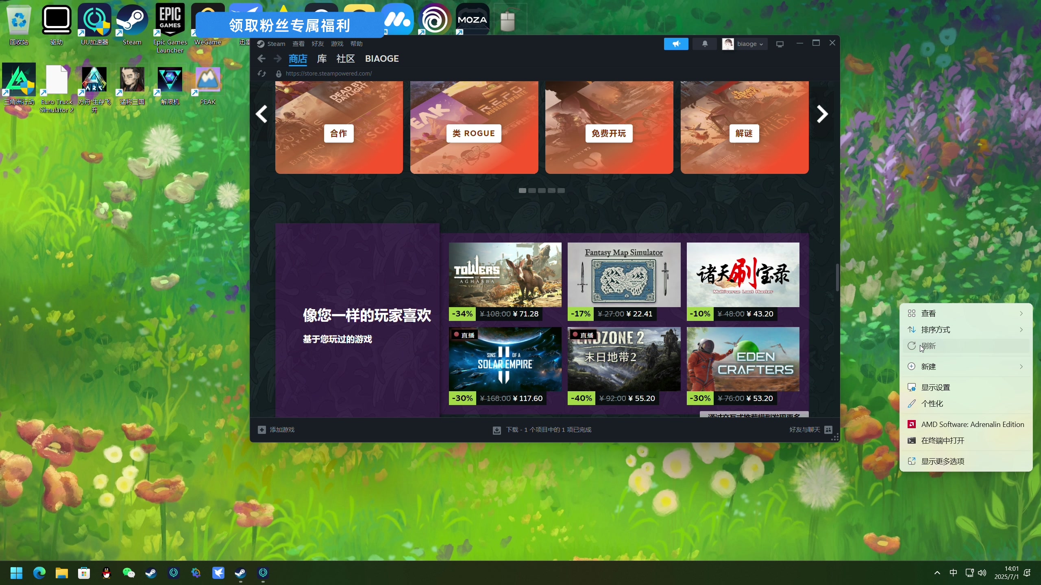Choose 显示设置 in the context menu
Image resolution: width=1041 pixels, height=585 pixels.
(x=966, y=387)
